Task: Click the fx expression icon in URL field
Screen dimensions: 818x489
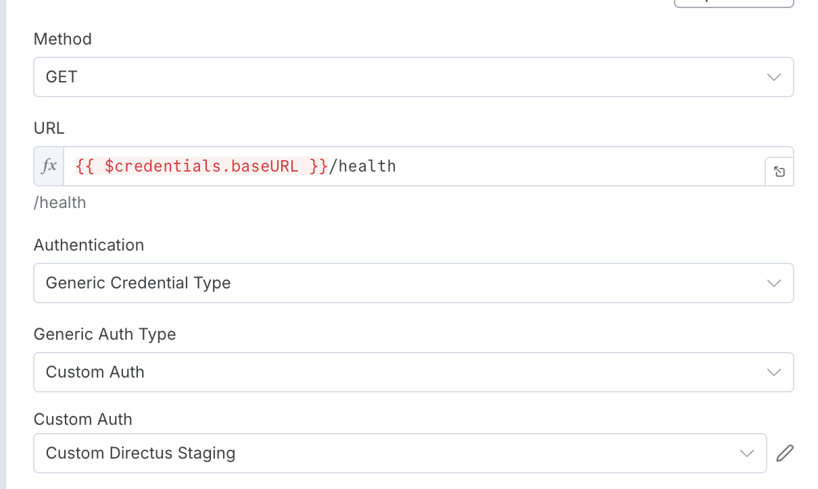Action: (49, 166)
